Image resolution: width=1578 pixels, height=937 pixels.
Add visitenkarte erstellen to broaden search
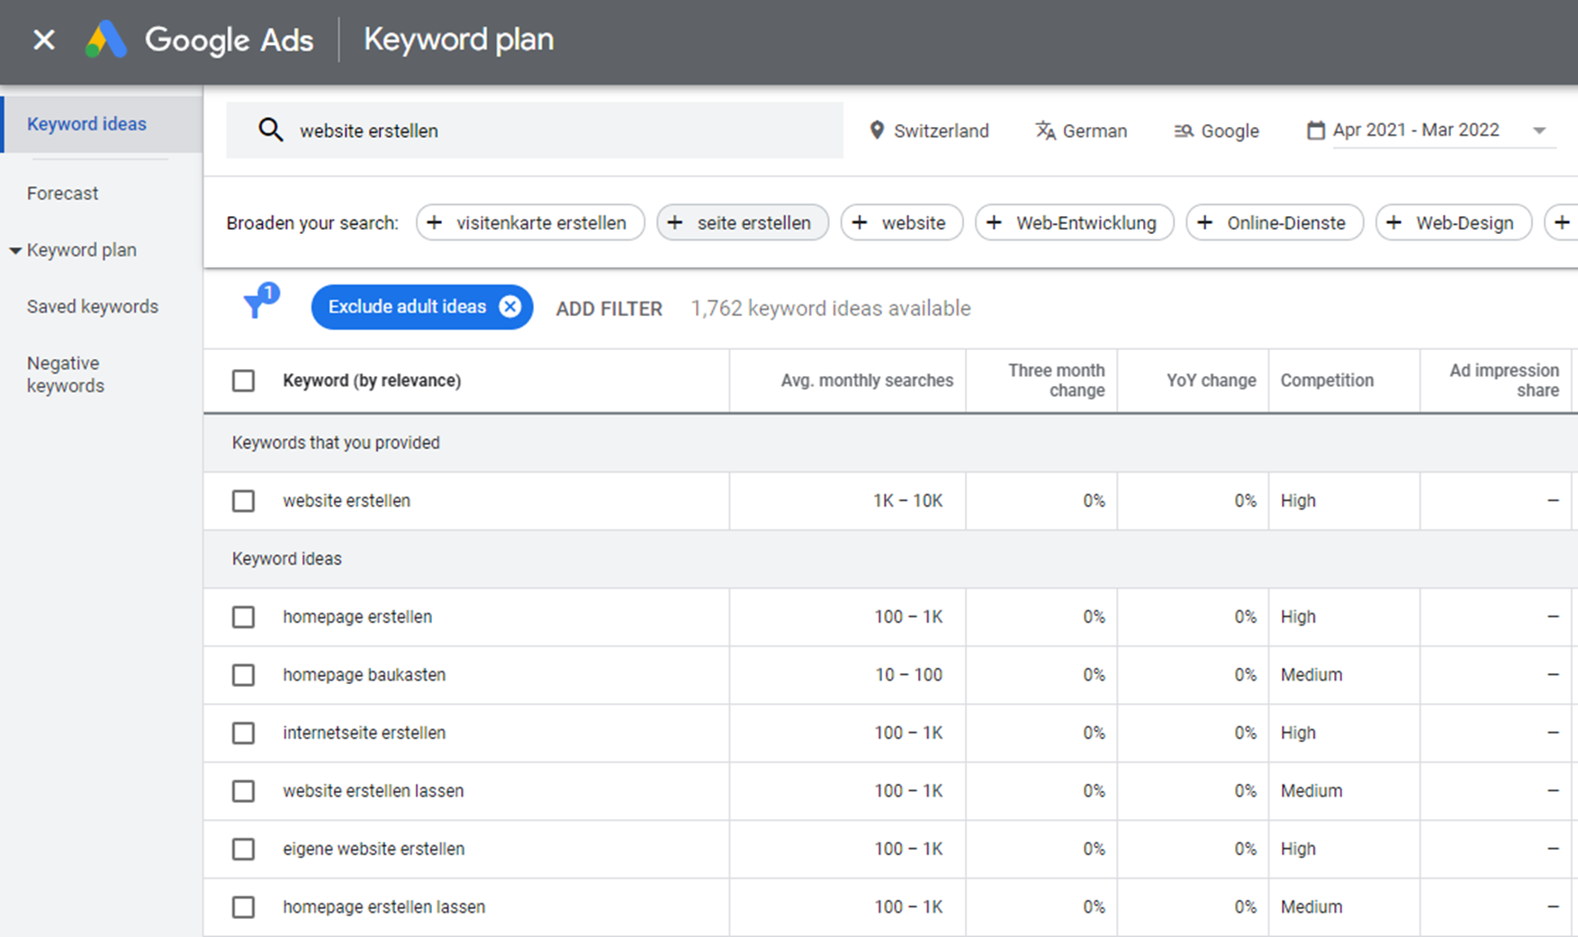(529, 222)
